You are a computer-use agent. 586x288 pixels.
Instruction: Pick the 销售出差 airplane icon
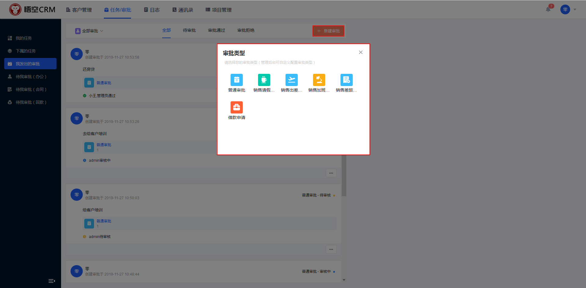point(291,80)
